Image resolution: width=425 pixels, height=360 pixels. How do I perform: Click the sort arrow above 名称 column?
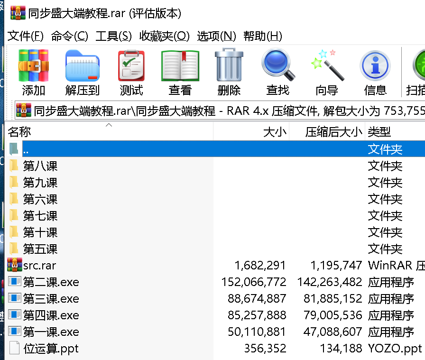pos(109,125)
